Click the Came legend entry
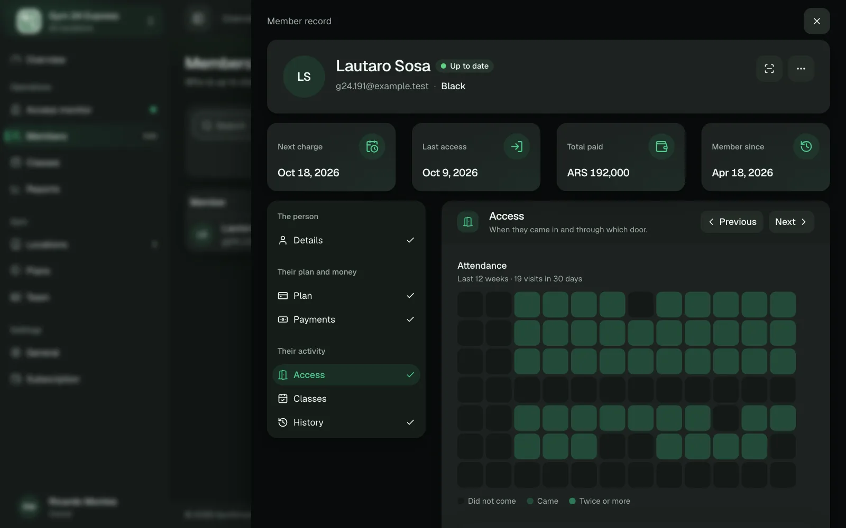Screen dimensions: 846x528 tap(542, 501)
